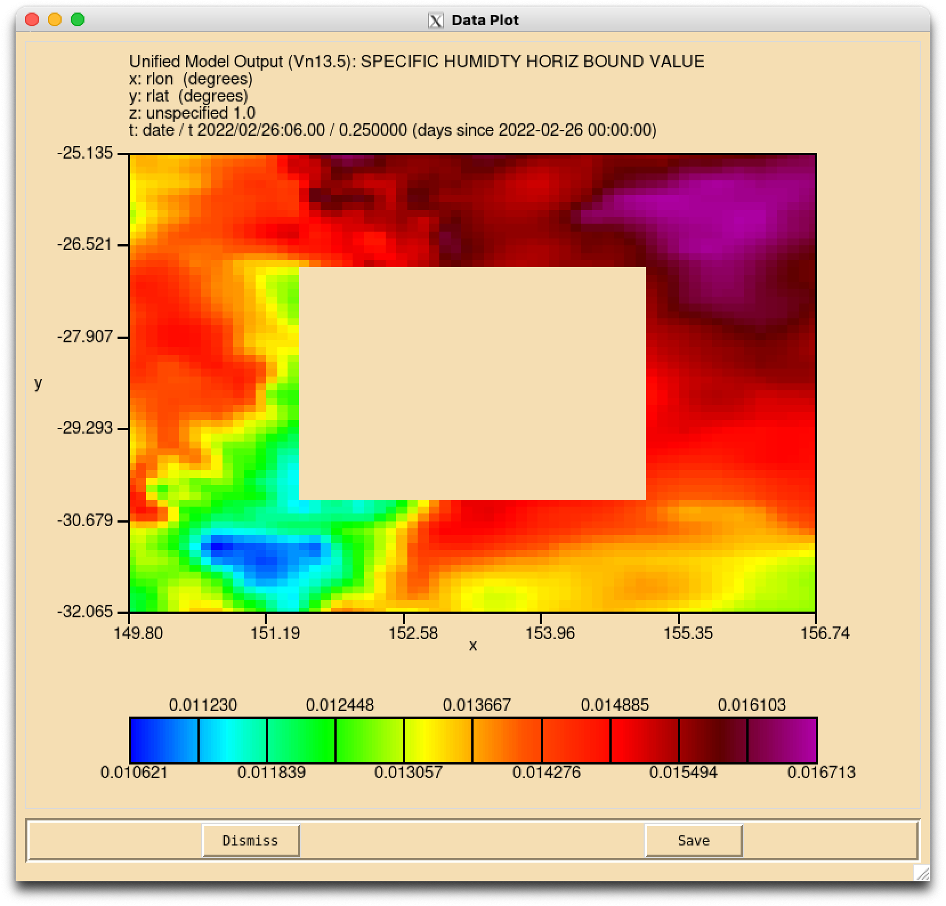The height and width of the screenshot is (906, 946).
Task: Click the colour bar value 0.013057
Action: click(409, 772)
